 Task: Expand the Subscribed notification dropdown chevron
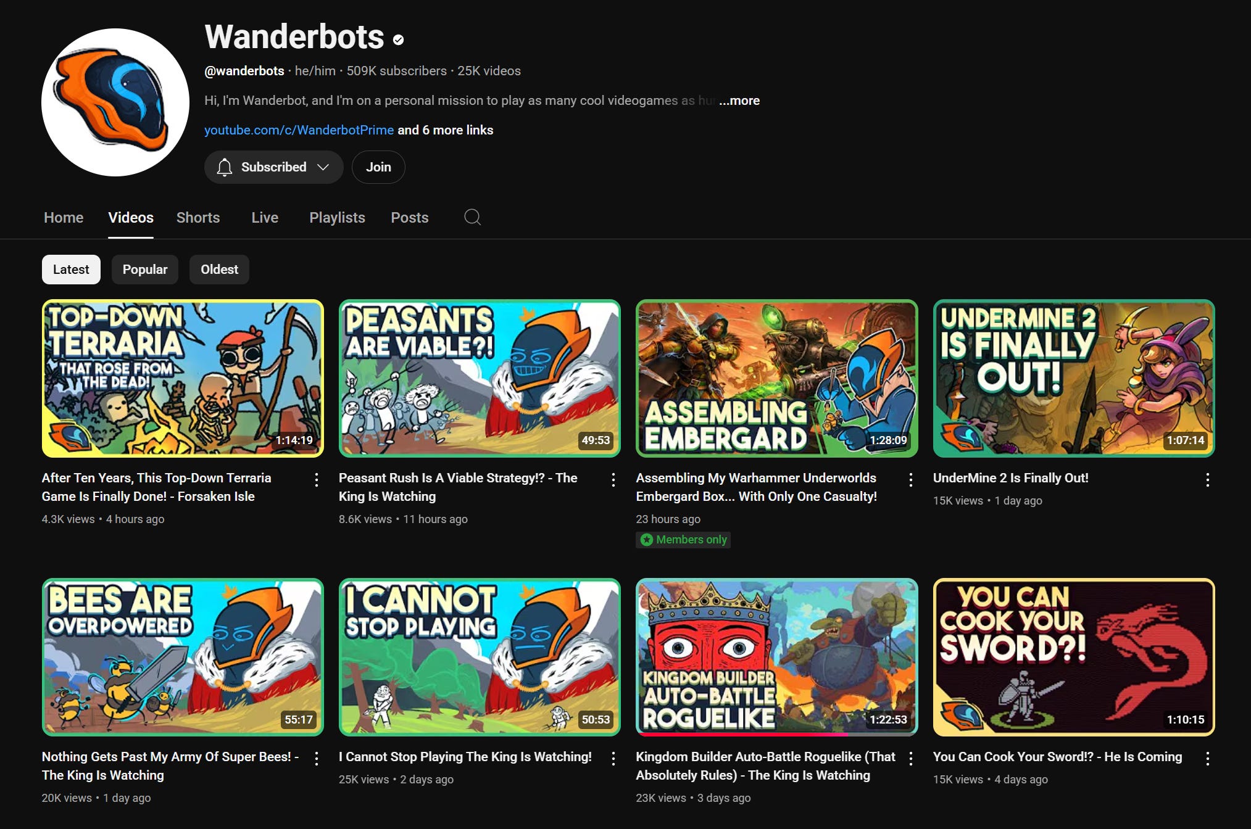pyautogui.click(x=323, y=167)
